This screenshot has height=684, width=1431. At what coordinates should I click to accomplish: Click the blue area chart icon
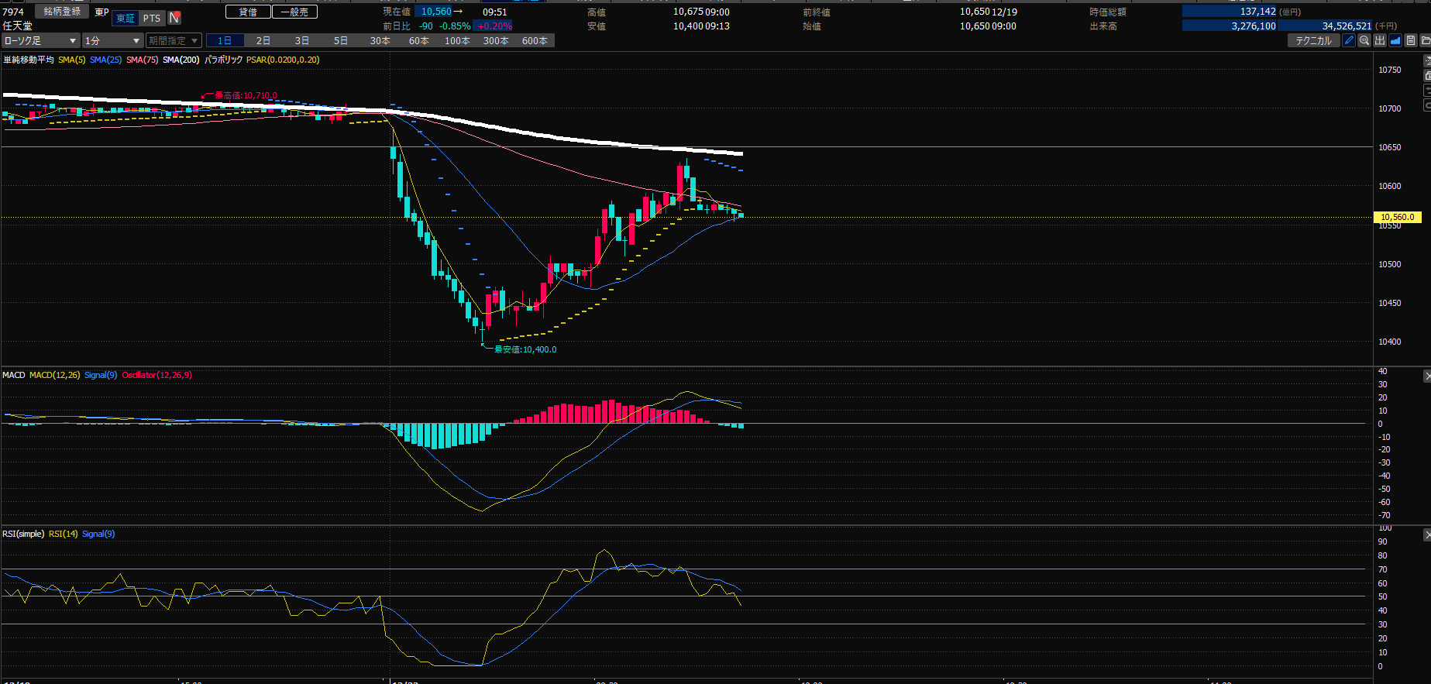[x=1395, y=41]
